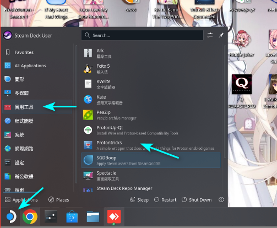Select the 網際網路 category

[x=37, y=149]
